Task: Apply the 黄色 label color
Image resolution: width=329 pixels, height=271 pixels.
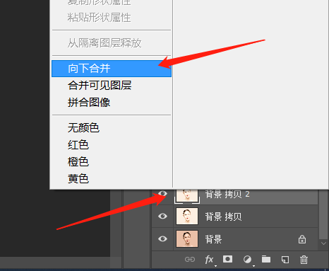Action: coord(112,179)
